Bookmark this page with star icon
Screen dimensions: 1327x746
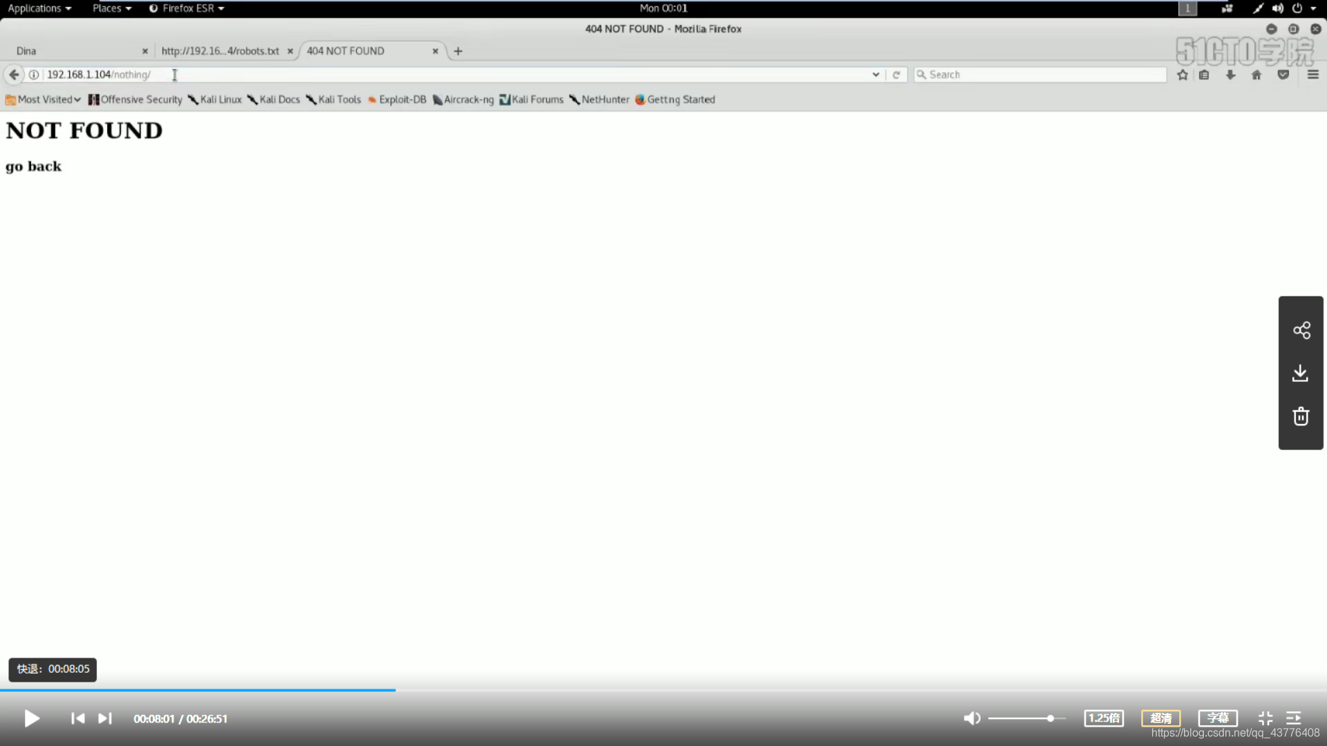(x=1183, y=75)
